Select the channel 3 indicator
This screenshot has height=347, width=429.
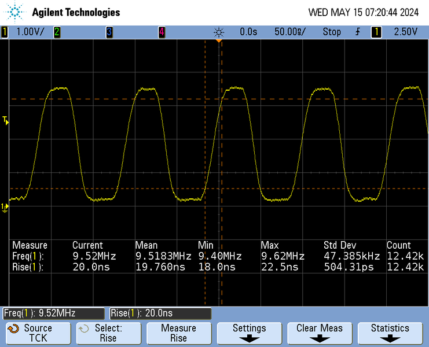[x=109, y=32]
